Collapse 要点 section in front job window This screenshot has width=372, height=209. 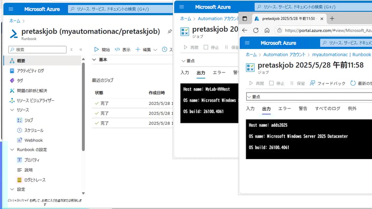pos(249,97)
